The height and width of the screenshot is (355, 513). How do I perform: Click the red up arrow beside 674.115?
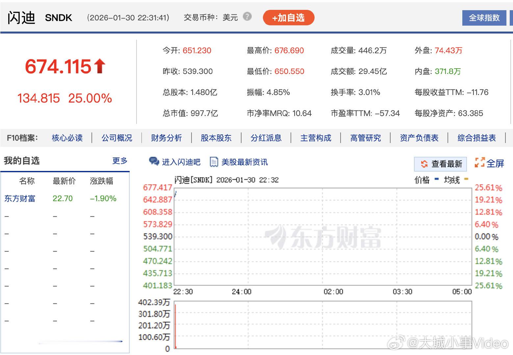click(x=100, y=65)
